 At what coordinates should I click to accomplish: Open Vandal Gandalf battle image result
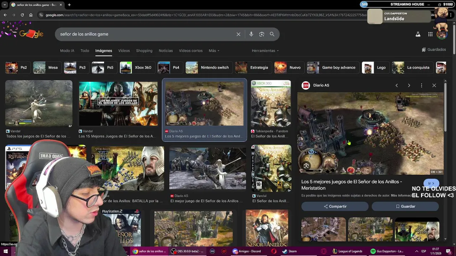coord(39,103)
